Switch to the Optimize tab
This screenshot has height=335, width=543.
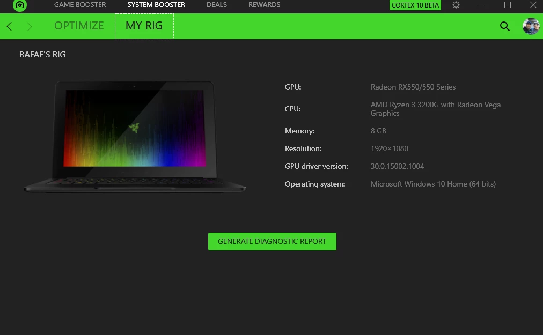click(x=79, y=26)
